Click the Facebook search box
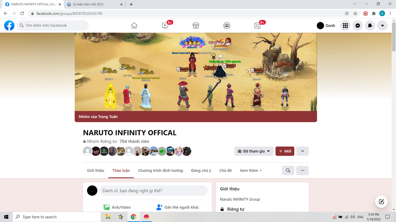This screenshot has width=396, height=222. click(53, 25)
